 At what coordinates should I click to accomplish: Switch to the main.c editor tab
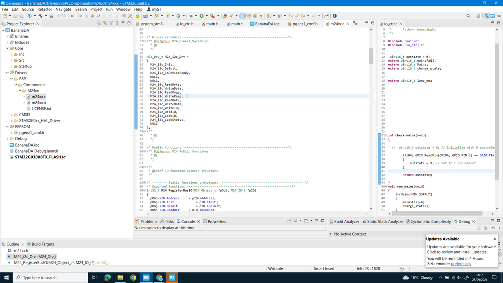pos(237,24)
